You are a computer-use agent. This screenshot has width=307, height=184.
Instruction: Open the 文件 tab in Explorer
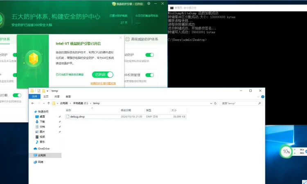pos(34,96)
